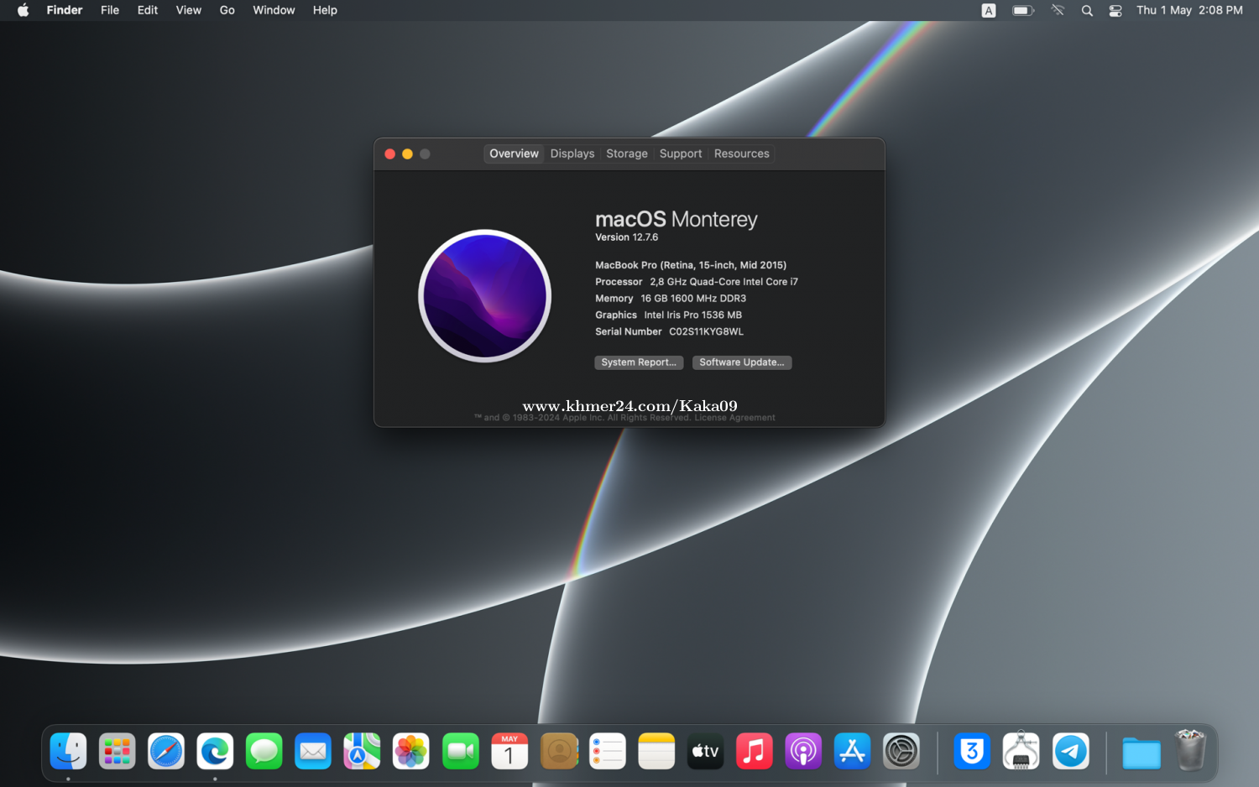
Task: Launch Maps from the Dock
Action: [x=362, y=752]
